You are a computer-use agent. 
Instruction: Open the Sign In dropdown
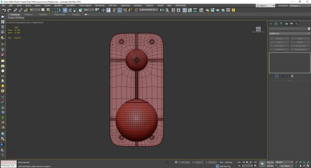tap(265, 5)
